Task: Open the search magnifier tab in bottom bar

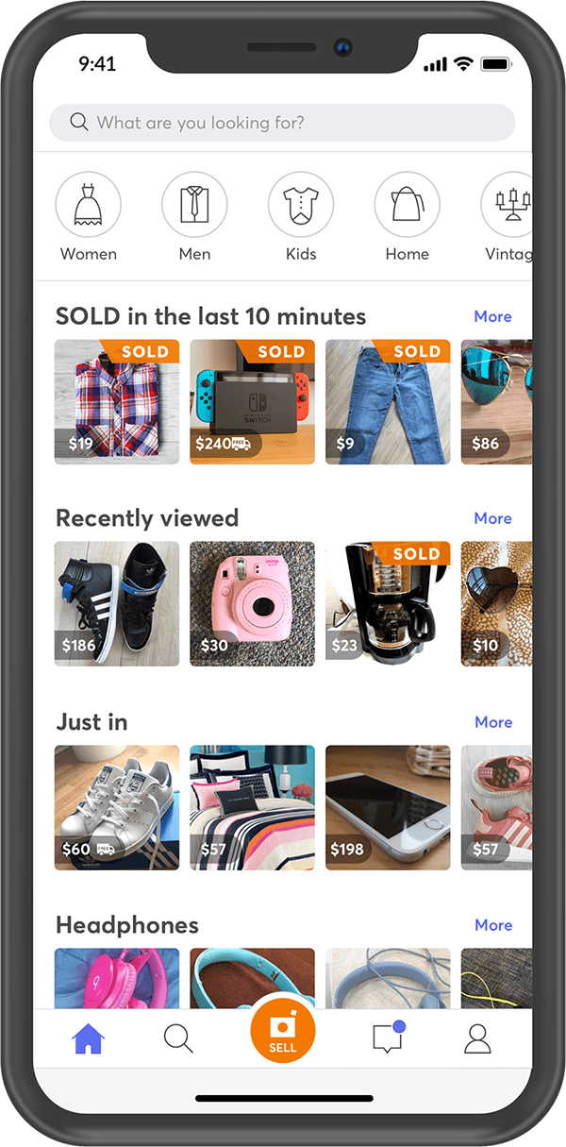Action: coord(178,1038)
